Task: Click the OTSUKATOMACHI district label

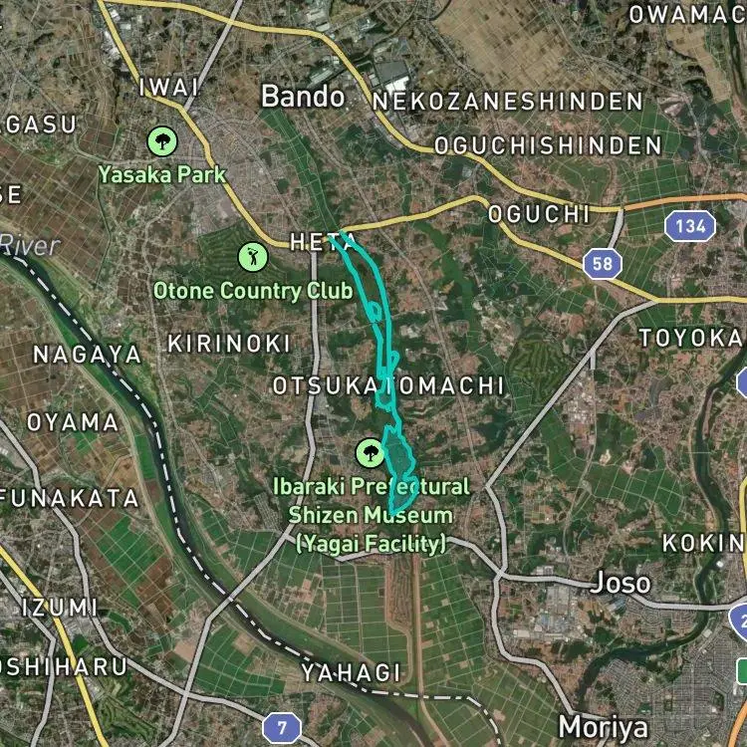Action: click(388, 385)
